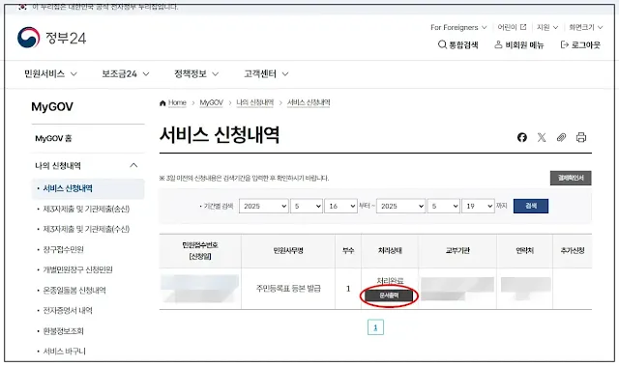Open 통합검색 integrated search
Viewport: 619px width, 366px height.
[458, 45]
